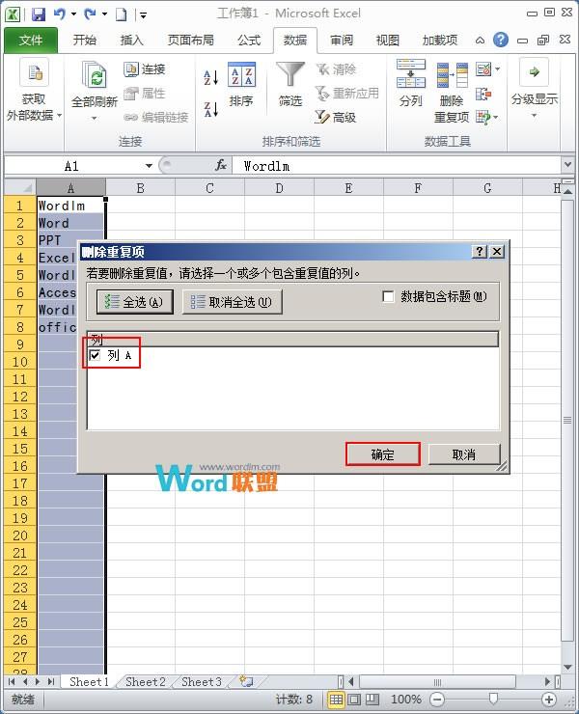Click Remove Duplicates (删除重复项) ribbon button

pyautogui.click(x=452, y=91)
